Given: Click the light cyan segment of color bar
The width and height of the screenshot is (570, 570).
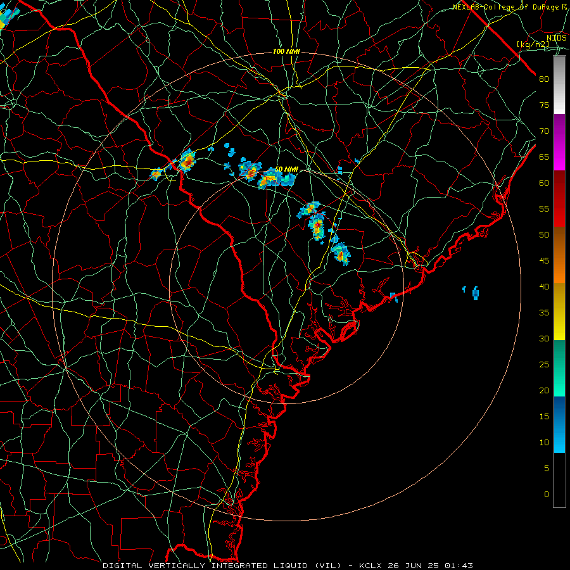Looking at the screenshot, I should 559,424.
